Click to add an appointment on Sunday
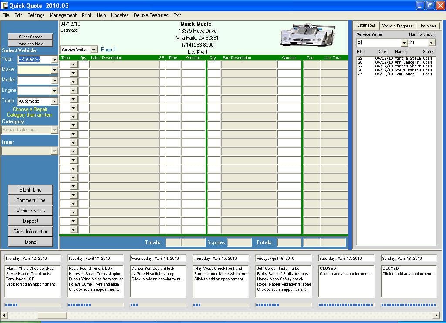 (407, 274)
